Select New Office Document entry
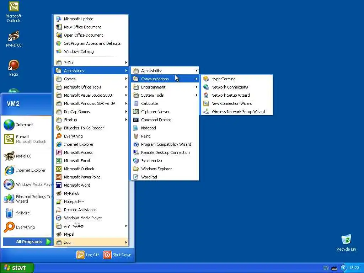The width and height of the screenshot is (364, 273). pyautogui.click(x=91, y=27)
